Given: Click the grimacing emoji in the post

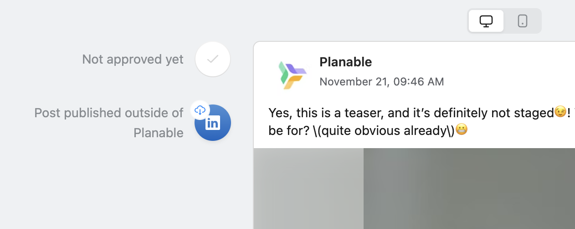Looking at the screenshot, I should tap(462, 131).
